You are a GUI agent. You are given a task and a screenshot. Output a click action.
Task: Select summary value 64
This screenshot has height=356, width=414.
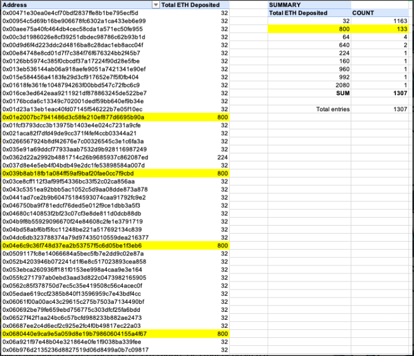click(309, 37)
